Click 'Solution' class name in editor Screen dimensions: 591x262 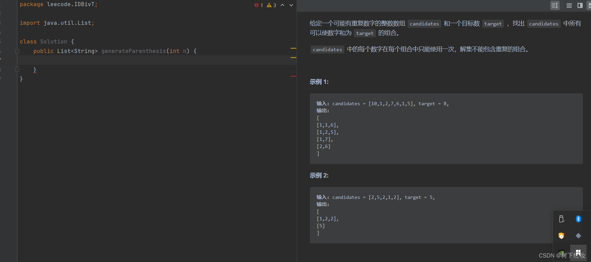(x=54, y=42)
